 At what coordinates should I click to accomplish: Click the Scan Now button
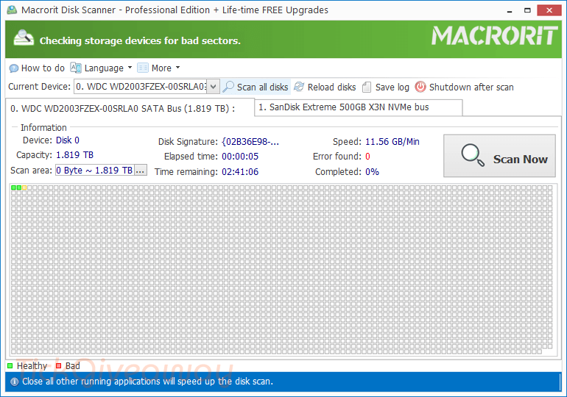pyautogui.click(x=499, y=156)
